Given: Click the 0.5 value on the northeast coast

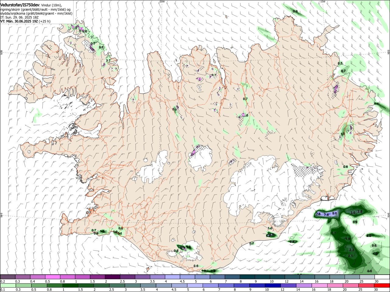Looking at the screenshot, I should (x=340, y=64).
